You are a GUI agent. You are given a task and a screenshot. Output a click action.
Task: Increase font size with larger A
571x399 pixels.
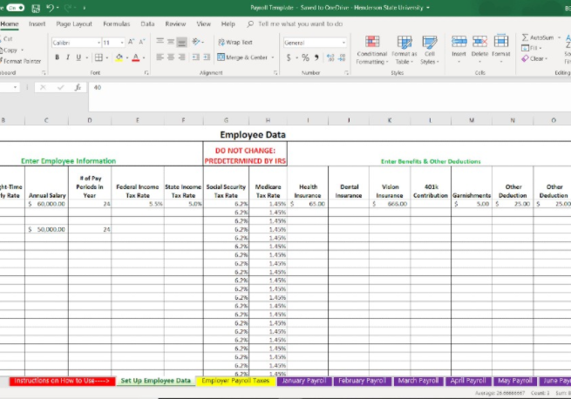coord(132,42)
